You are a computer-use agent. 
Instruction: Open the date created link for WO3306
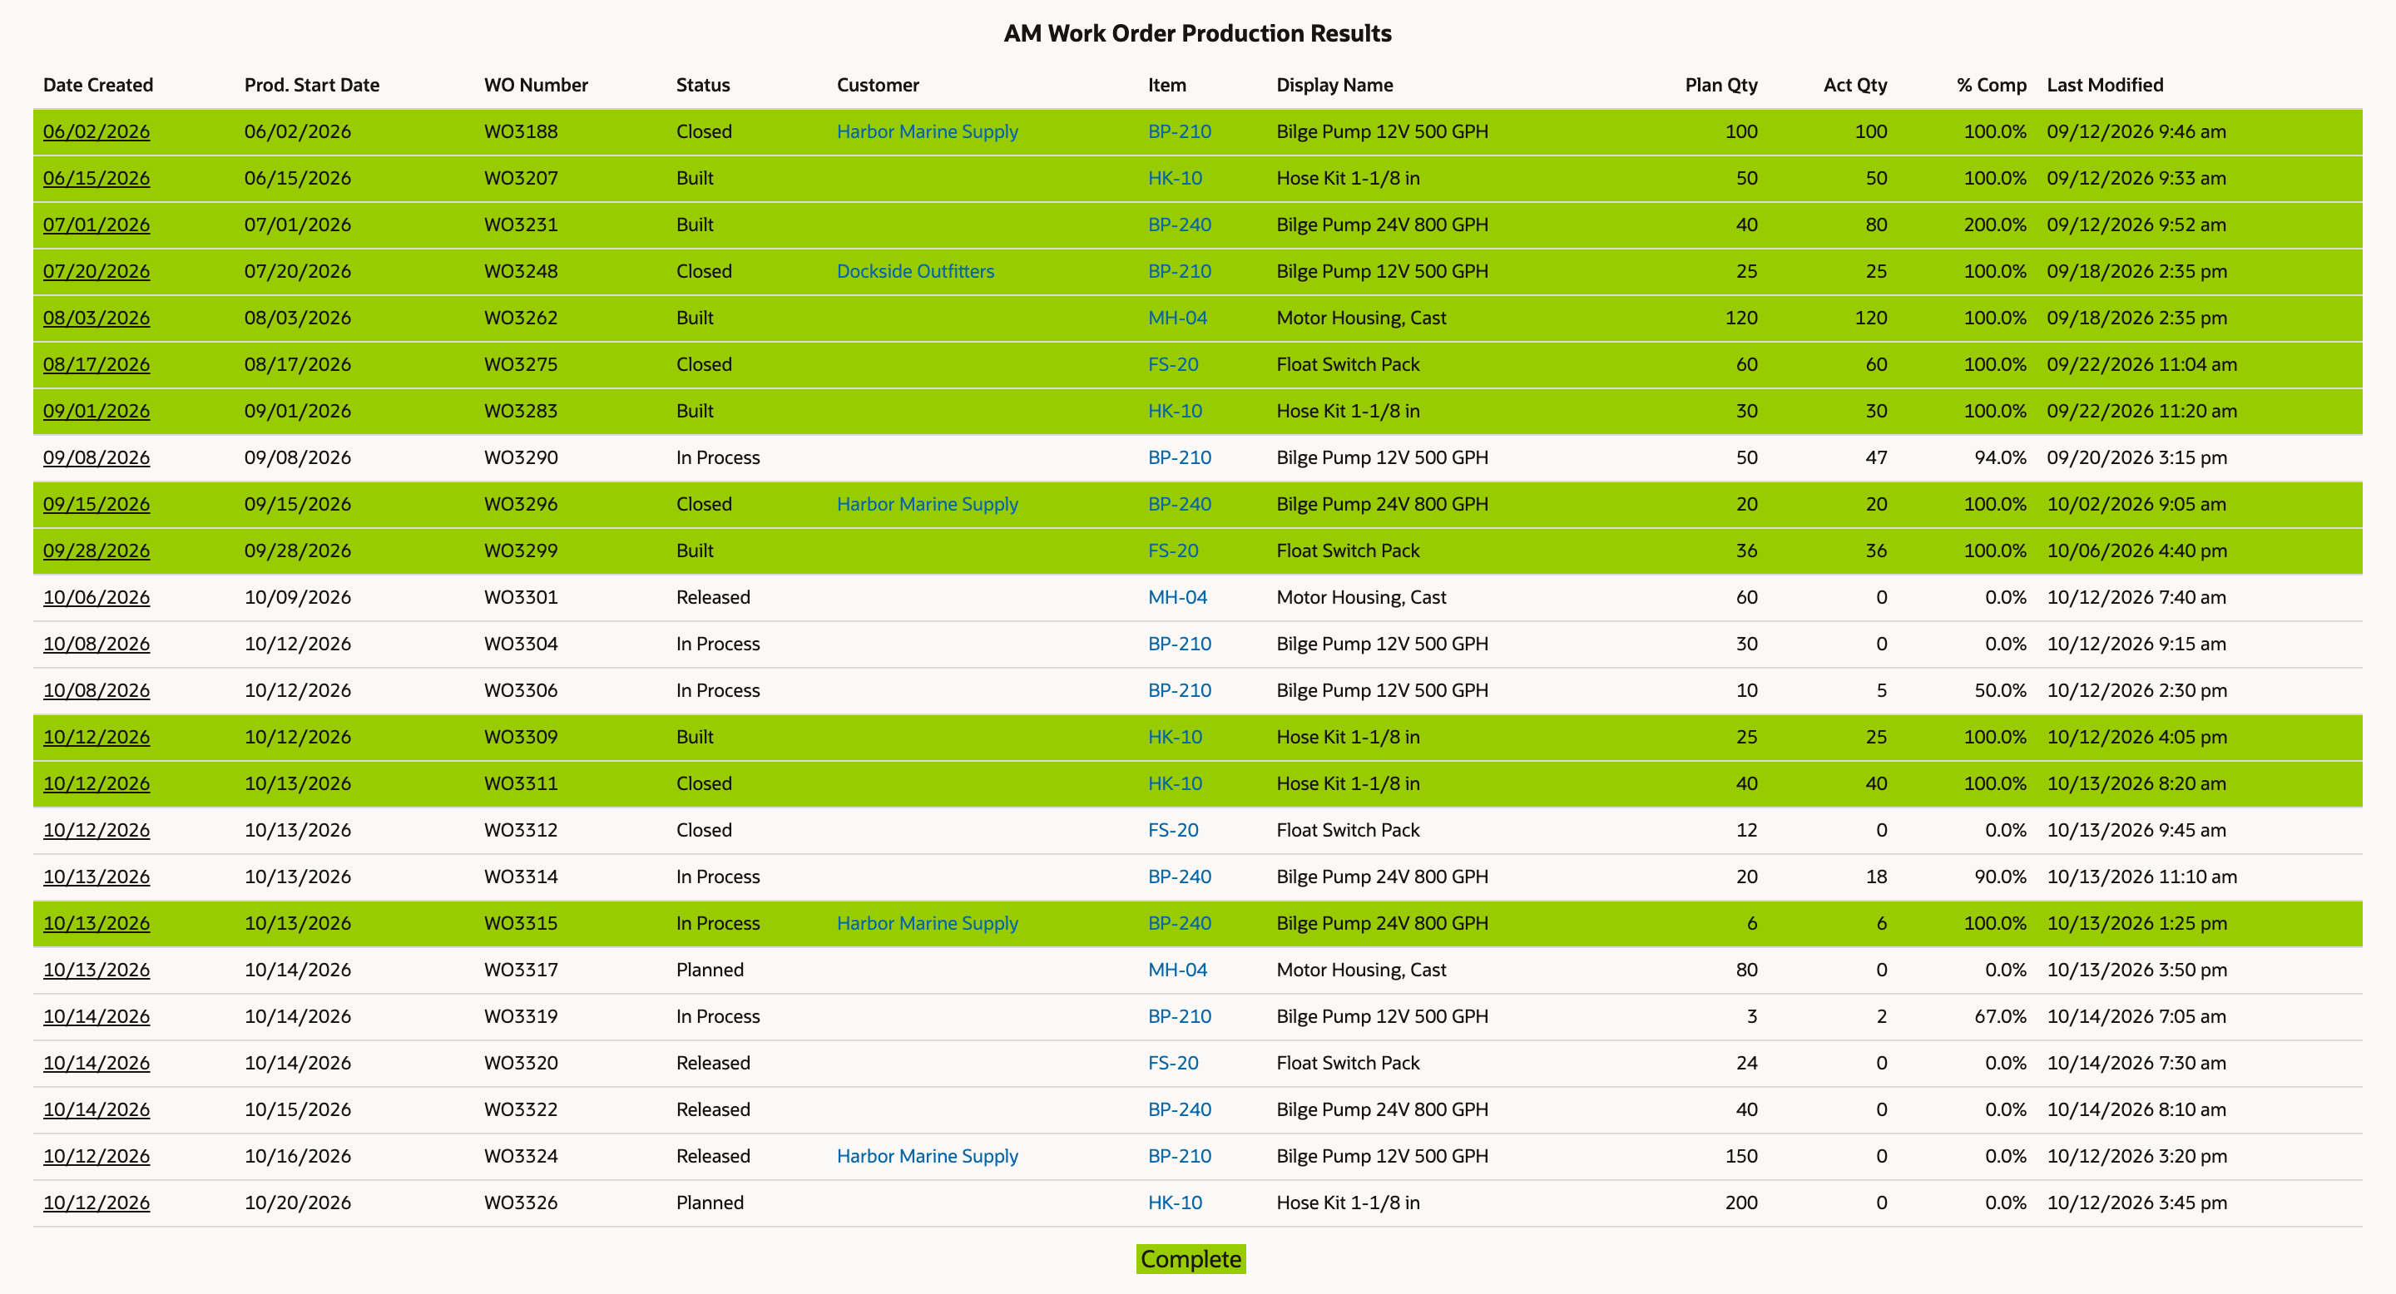click(x=96, y=689)
